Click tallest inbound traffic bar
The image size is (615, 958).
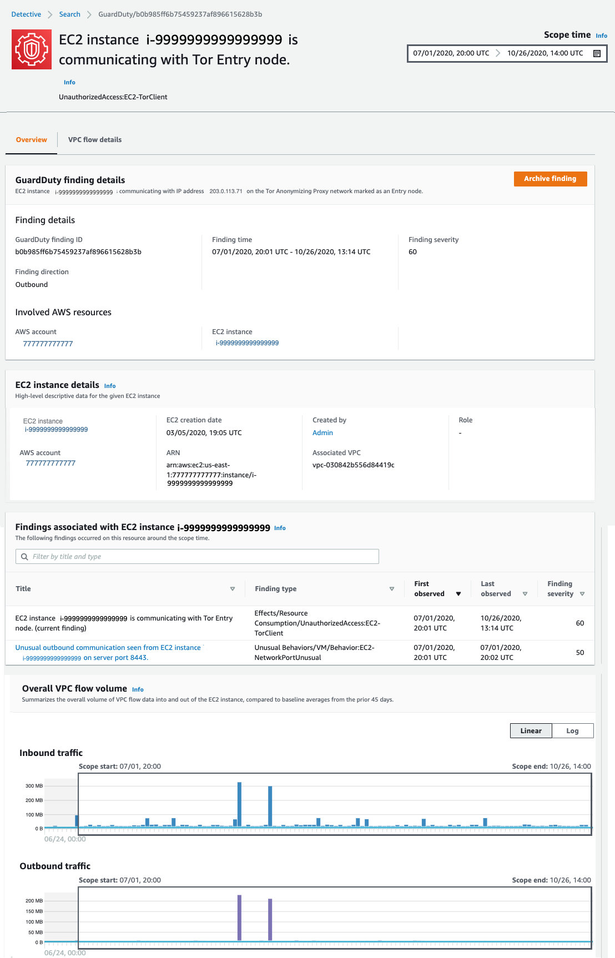point(239,804)
